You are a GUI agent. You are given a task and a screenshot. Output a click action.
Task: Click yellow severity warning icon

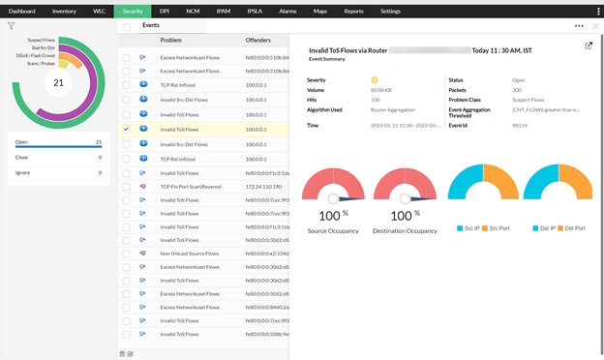(375, 80)
